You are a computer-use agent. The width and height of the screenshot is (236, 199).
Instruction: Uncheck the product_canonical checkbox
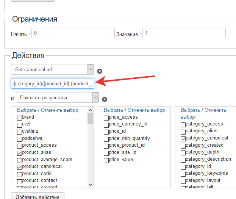[20, 167]
